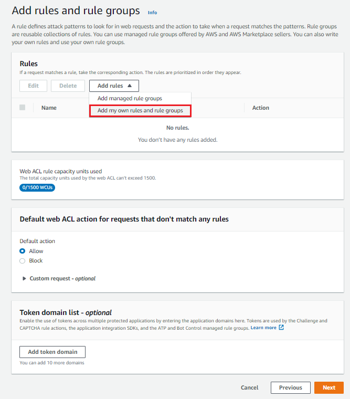Viewport: 350px width, 399px height.
Task: Select the Block default action
Action: pos(23,260)
